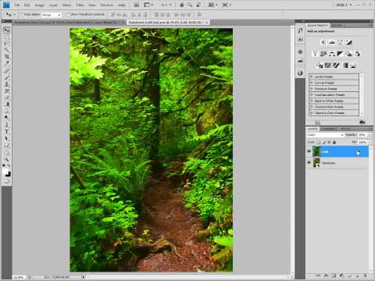Screen dimensions: 375x281
Task: Add a Hue/Saturation adjustment
Action: tap(323, 54)
